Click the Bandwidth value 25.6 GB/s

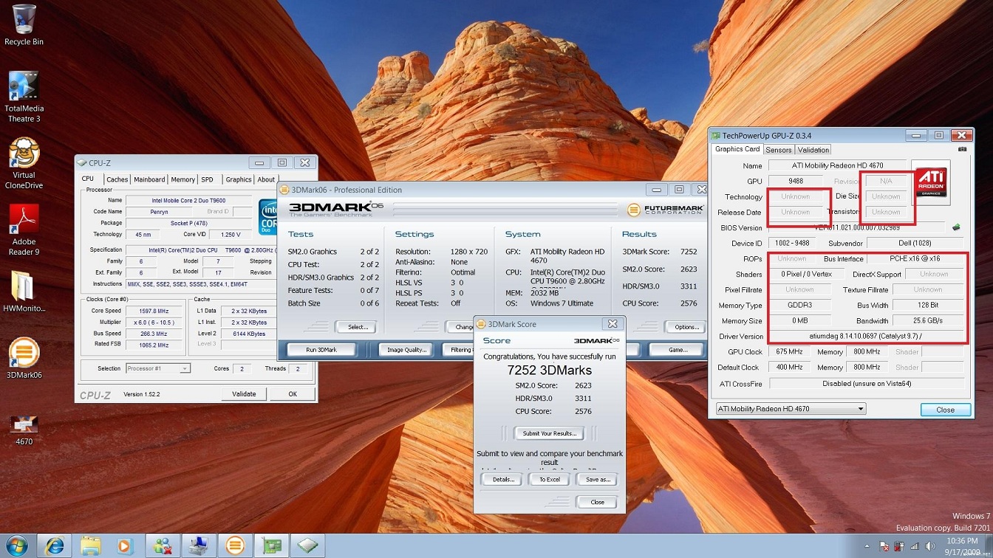click(928, 321)
